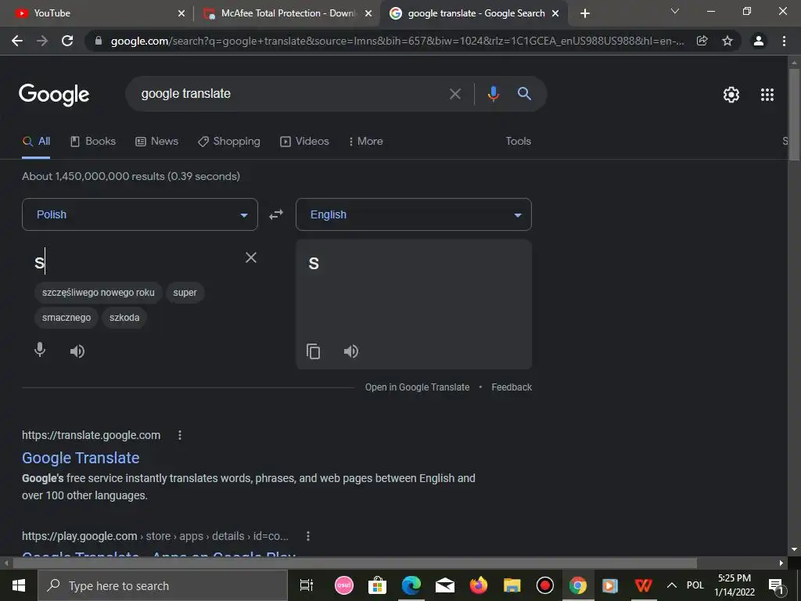Close the McAfee Total Protection tab
The height and width of the screenshot is (601, 801).
tap(368, 14)
